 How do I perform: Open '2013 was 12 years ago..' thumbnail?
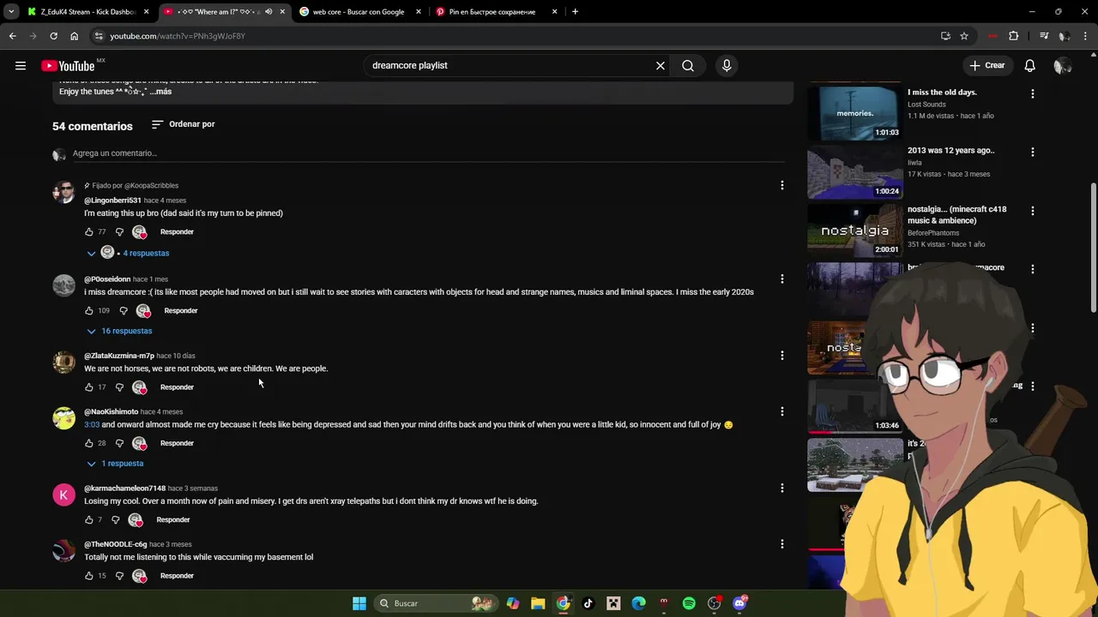(x=854, y=171)
